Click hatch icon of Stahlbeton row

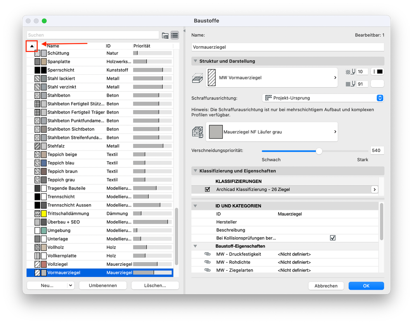tap(37, 95)
